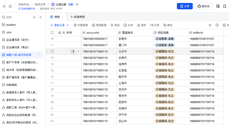Open 客户下单表 in the sidebar
The width and height of the screenshot is (229, 125).
pyautogui.click(x=22, y=62)
